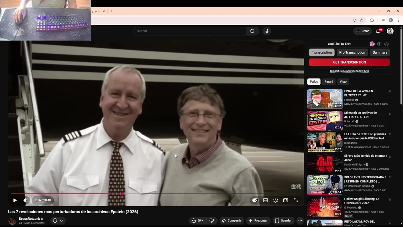Open the DrossRotzank channel avatar

12,221
